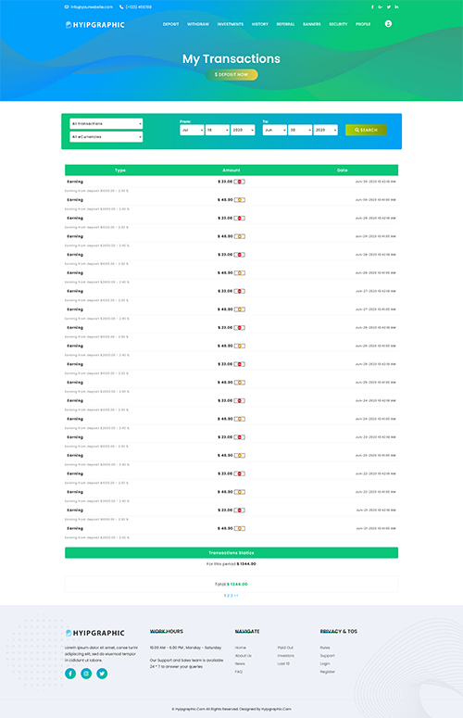Click the footer Twitter circle icon
This screenshot has width=463, height=718.
pyautogui.click(x=102, y=674)
